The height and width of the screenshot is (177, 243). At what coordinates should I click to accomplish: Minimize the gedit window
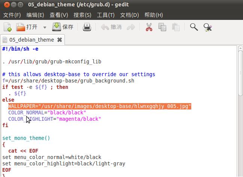pos(13,5)
